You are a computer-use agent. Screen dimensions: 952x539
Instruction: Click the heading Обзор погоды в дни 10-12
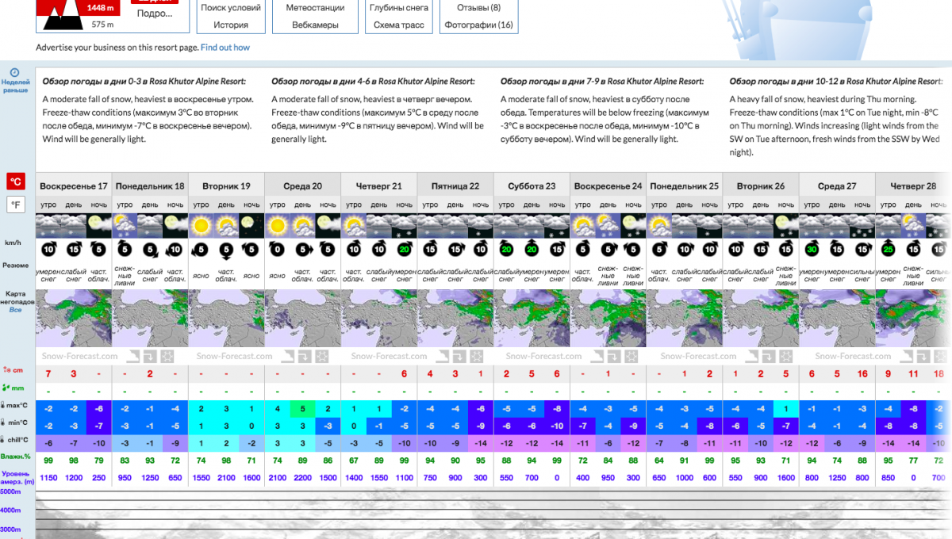point(835,81)
